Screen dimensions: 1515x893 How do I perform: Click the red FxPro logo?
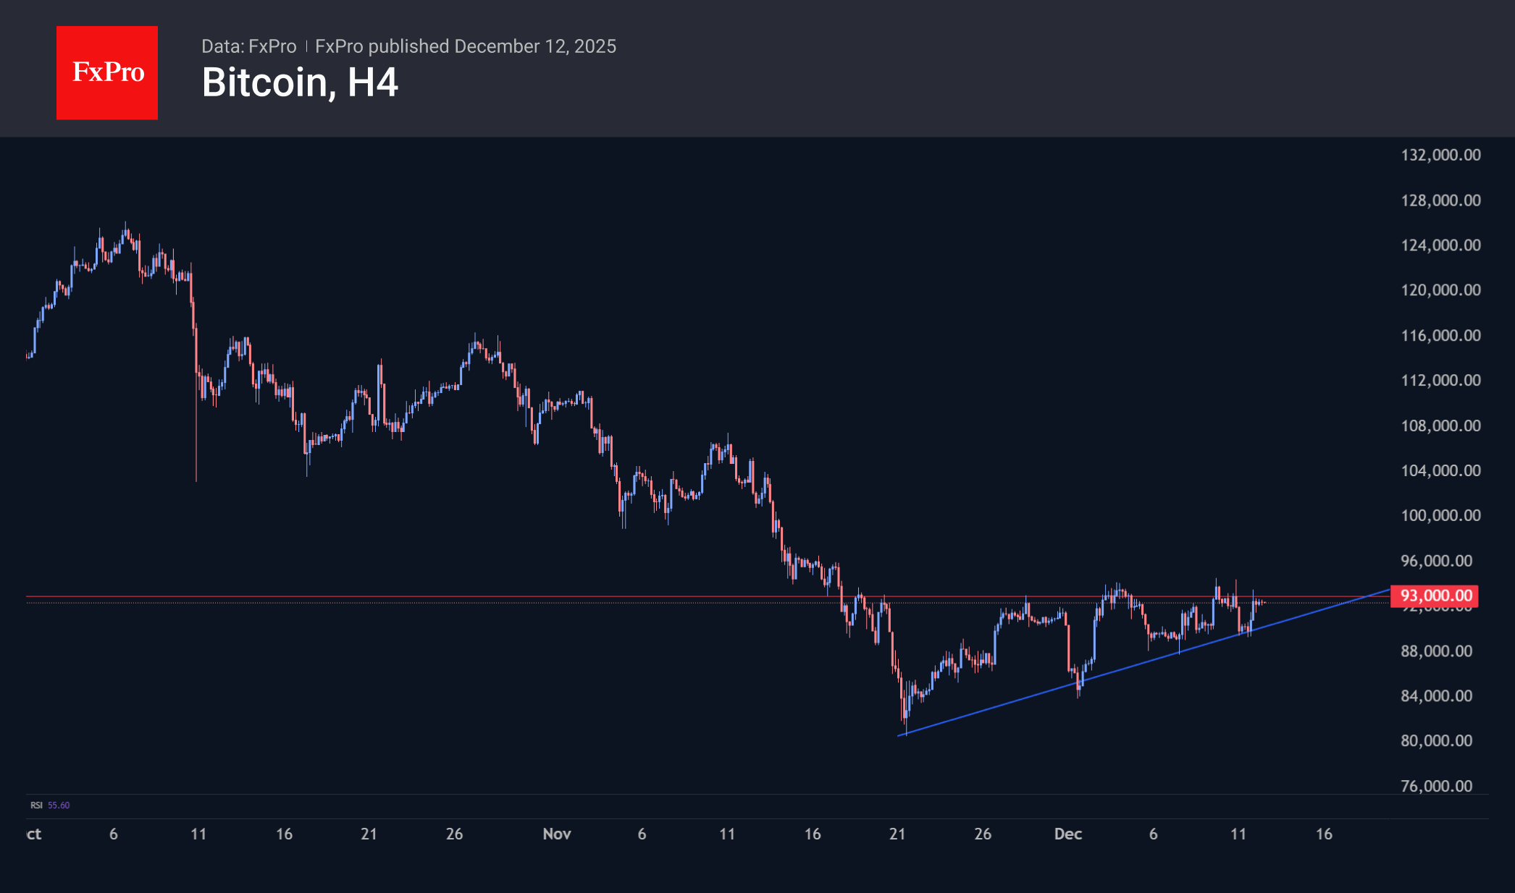pyautogui.click(x=107, y=72)
